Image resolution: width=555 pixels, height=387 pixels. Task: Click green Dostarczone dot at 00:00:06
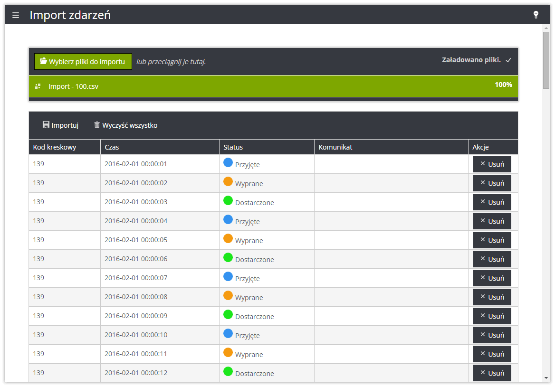point(228,257)
